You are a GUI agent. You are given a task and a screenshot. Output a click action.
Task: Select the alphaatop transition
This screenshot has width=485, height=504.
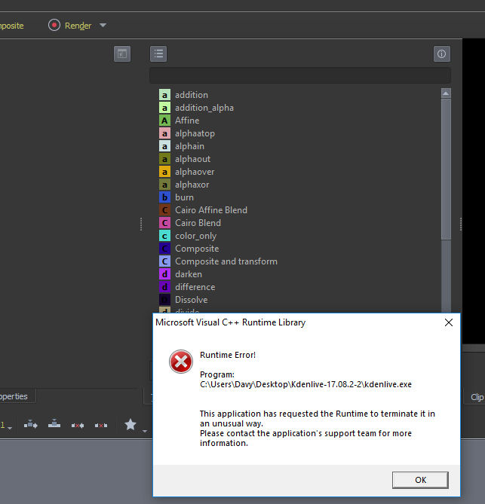(x=187, y=133)
